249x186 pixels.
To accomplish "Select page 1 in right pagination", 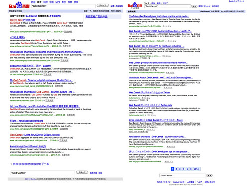I will (x=172, y=169).
